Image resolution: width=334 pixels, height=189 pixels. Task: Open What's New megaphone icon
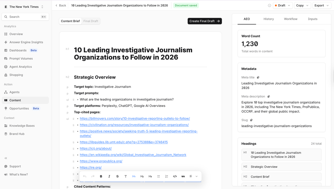(x=6, y=175)
